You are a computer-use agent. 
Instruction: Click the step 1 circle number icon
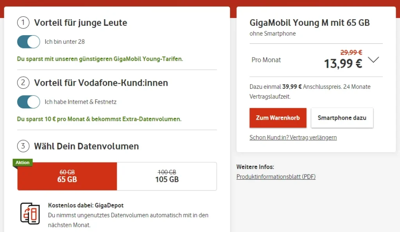23,23
